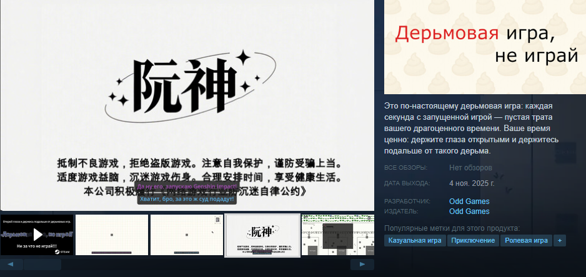Click the Нет обзоров review summary
Screen dimensions: 586x277
pyautogui.click(x=470, y=168)
